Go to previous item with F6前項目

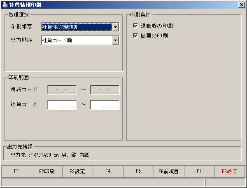[169, 171]
